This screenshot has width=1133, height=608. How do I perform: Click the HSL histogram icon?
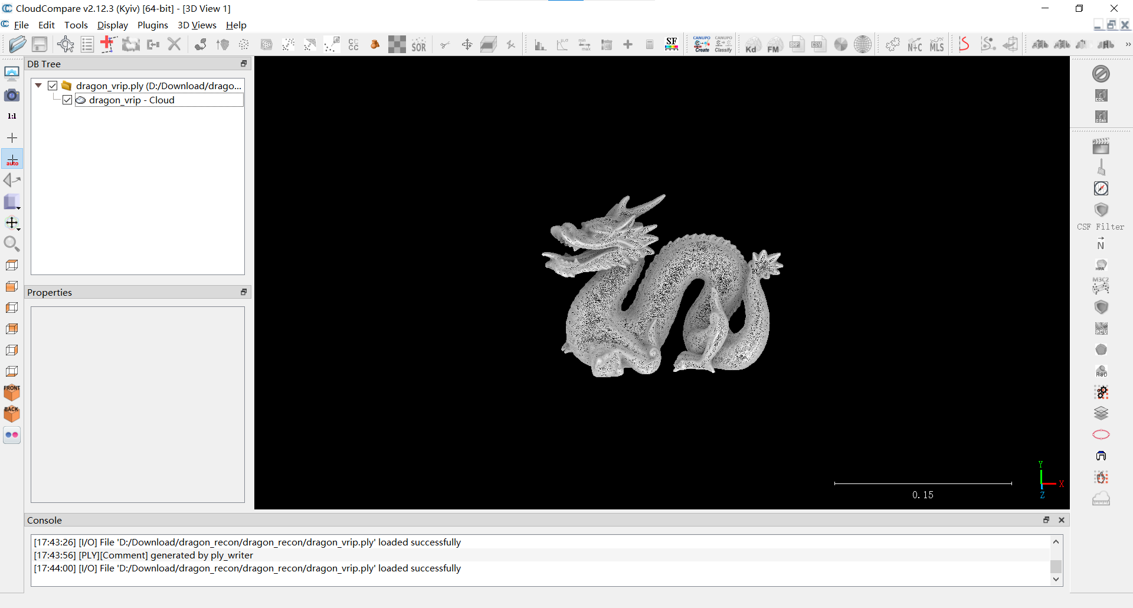click(x=1062, y=44)
